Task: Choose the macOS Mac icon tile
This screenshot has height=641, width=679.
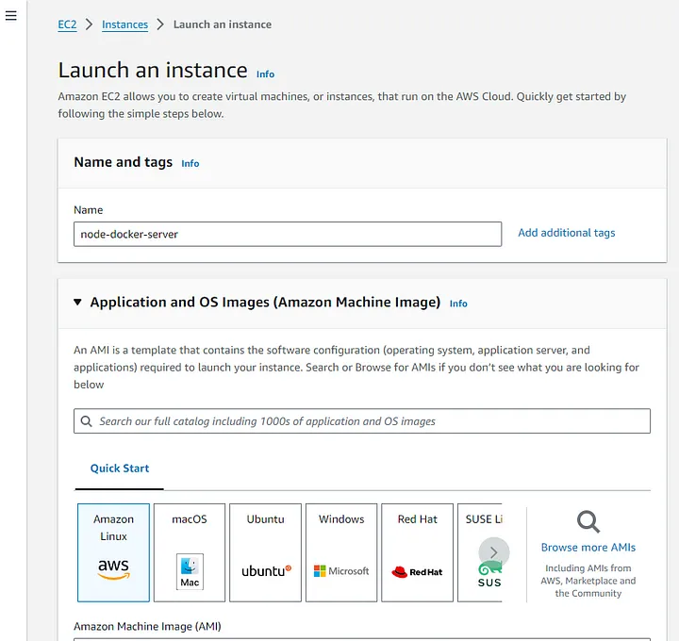Action: click(190, 571)
